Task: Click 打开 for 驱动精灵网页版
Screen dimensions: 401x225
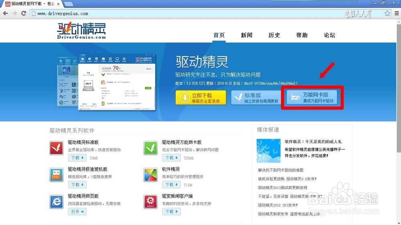Action: (77, 212)
